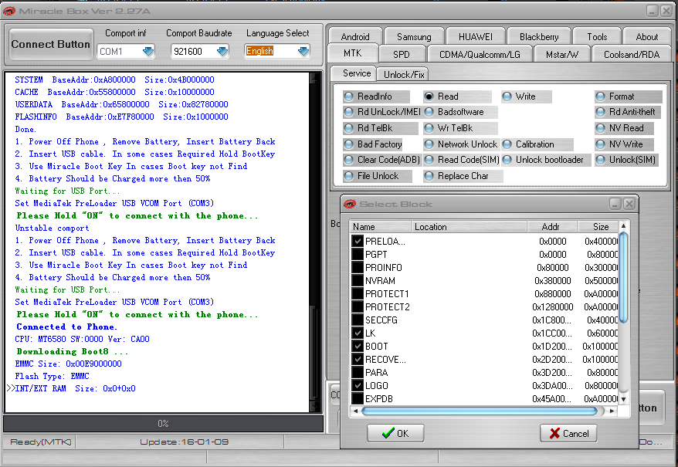Choose the Network Unlock option

(461, 144)
